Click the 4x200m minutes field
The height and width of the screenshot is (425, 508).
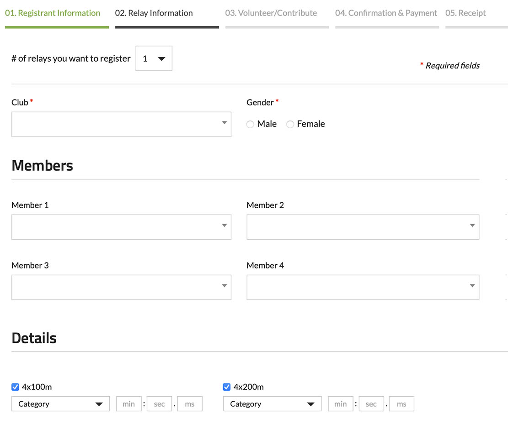click(x=340, y=404)
